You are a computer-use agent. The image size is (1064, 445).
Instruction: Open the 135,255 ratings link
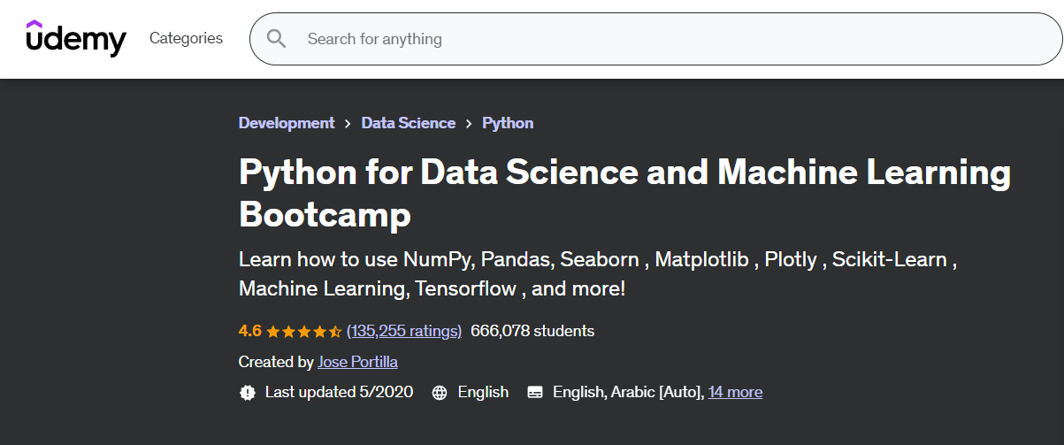[404, 331]
